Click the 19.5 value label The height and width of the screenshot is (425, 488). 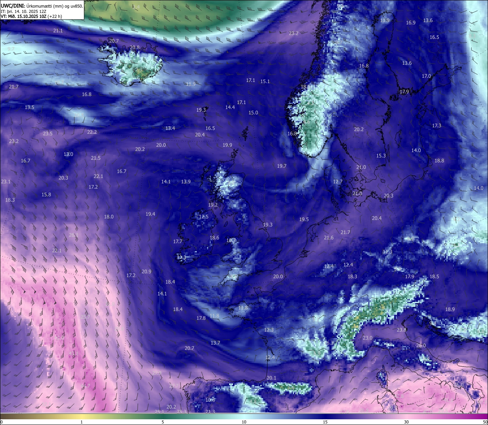tap(304, 220)
